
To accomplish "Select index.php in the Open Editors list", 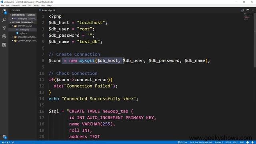I will click(22, 19).
